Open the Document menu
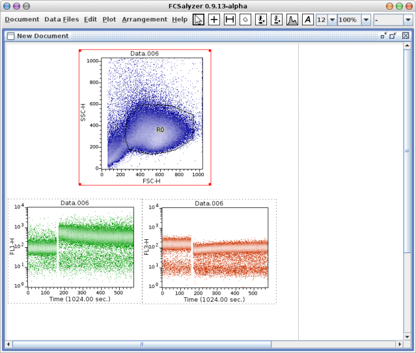 21,20
